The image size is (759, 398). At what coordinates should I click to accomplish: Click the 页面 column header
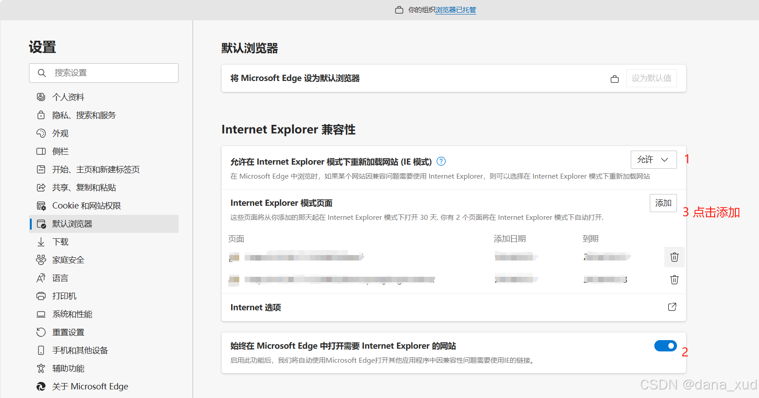pos(237,238)
